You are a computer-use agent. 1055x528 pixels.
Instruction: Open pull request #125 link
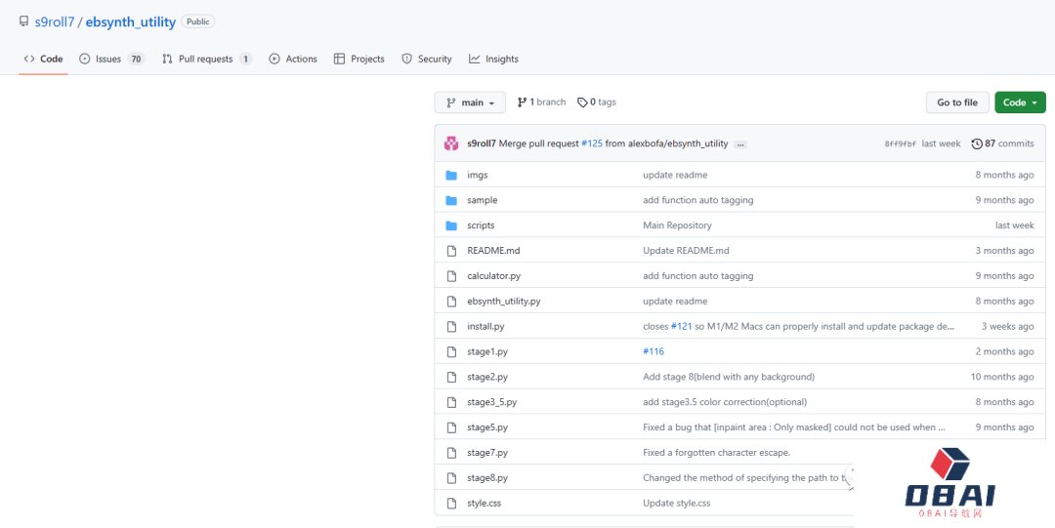[592, 143]
